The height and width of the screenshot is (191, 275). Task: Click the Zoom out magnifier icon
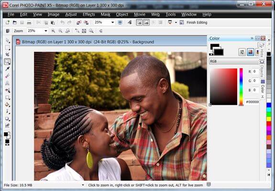click(60, 31)
